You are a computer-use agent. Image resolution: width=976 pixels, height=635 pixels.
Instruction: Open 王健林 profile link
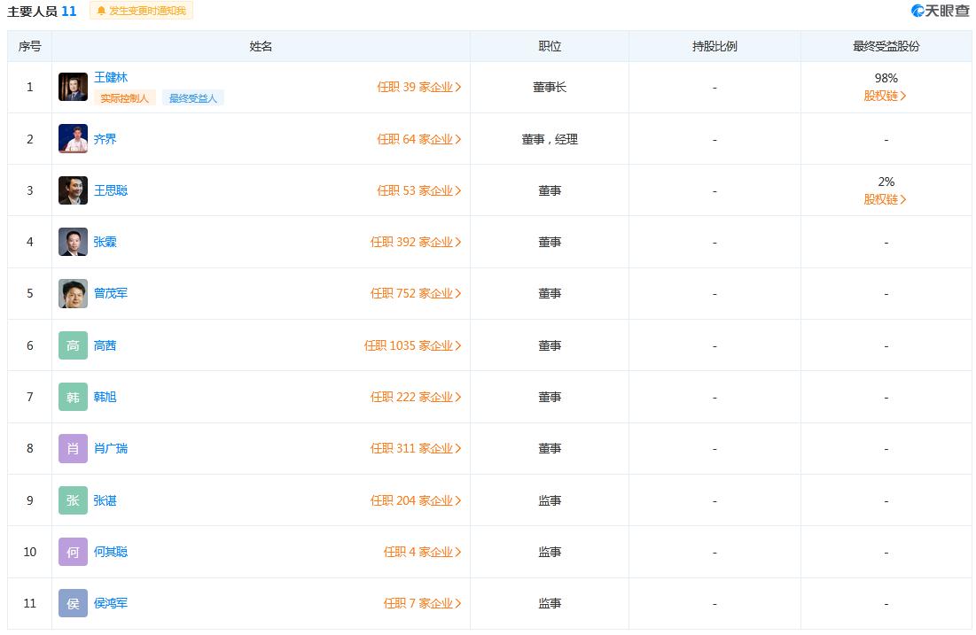[x=111, y=77]
